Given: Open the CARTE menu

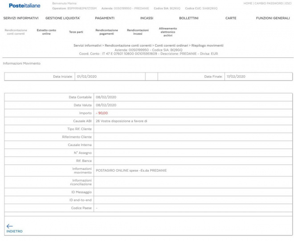Looking at the screenshot, I should pos(231,18).
